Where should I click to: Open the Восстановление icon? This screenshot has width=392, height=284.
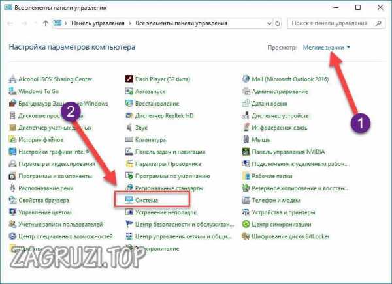pos(129,103)
